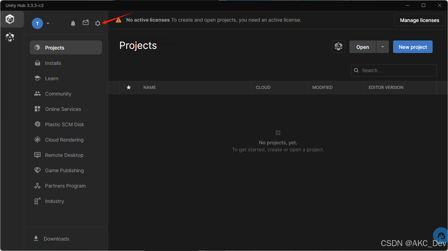Open Preferences via the gear icon

point(98,23)
